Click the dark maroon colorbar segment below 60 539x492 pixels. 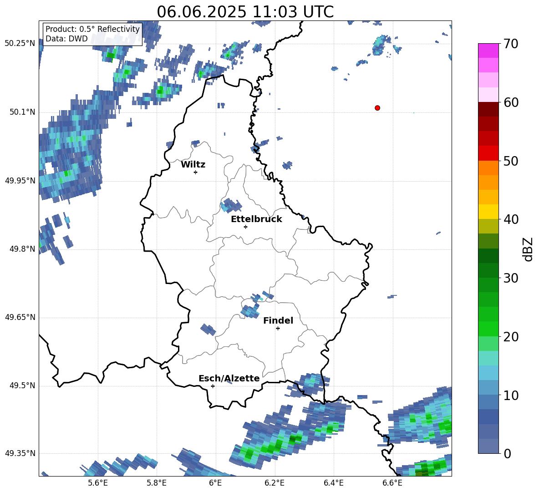488,109
